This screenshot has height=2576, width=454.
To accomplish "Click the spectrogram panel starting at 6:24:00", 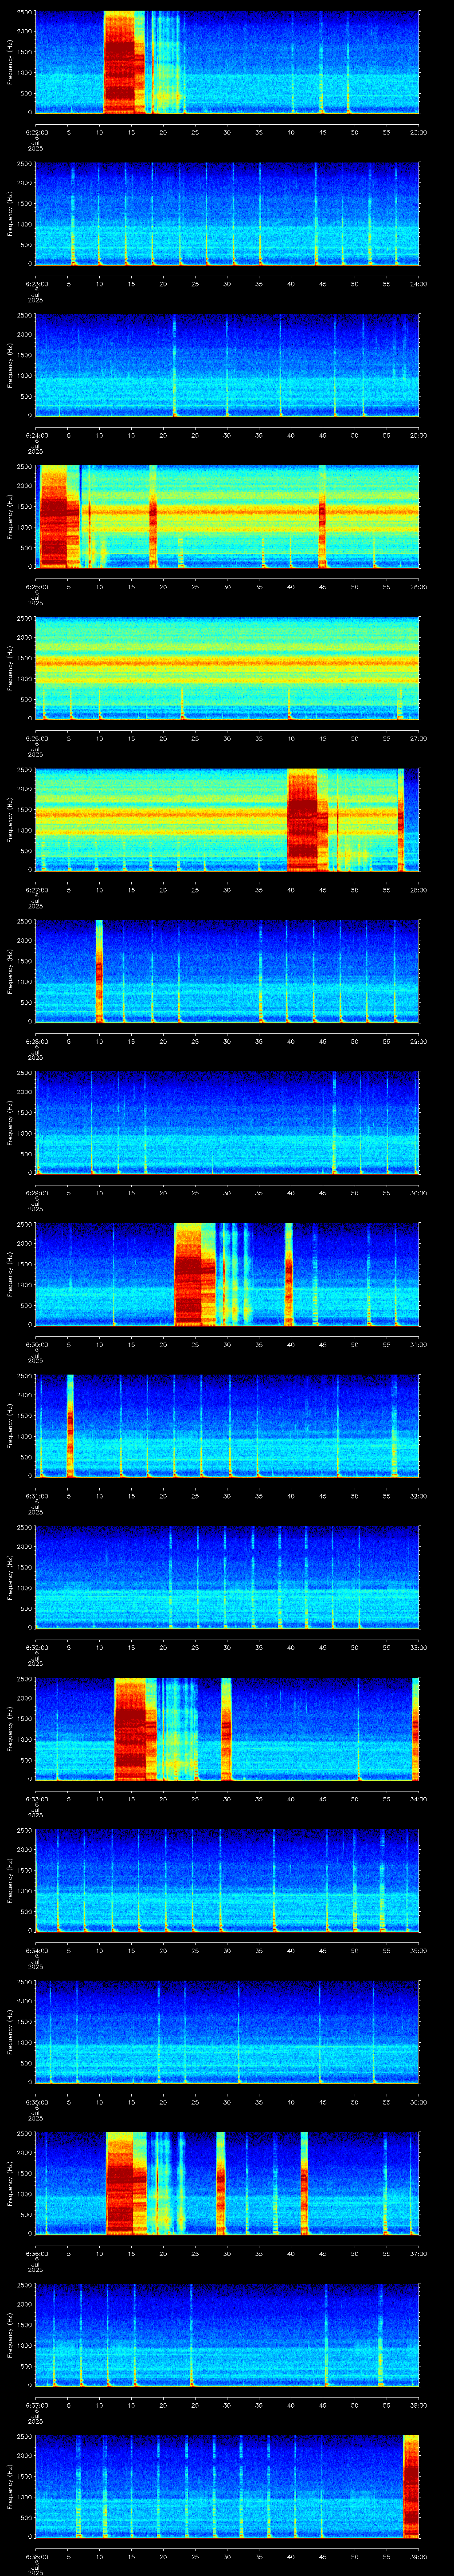I will (x=227, y=365).
